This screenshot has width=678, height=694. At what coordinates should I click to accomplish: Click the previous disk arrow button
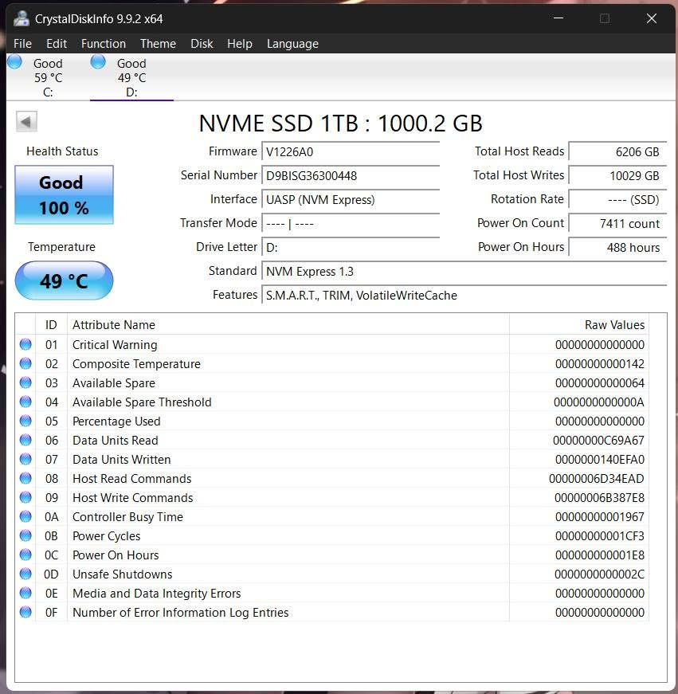point(26,121)
